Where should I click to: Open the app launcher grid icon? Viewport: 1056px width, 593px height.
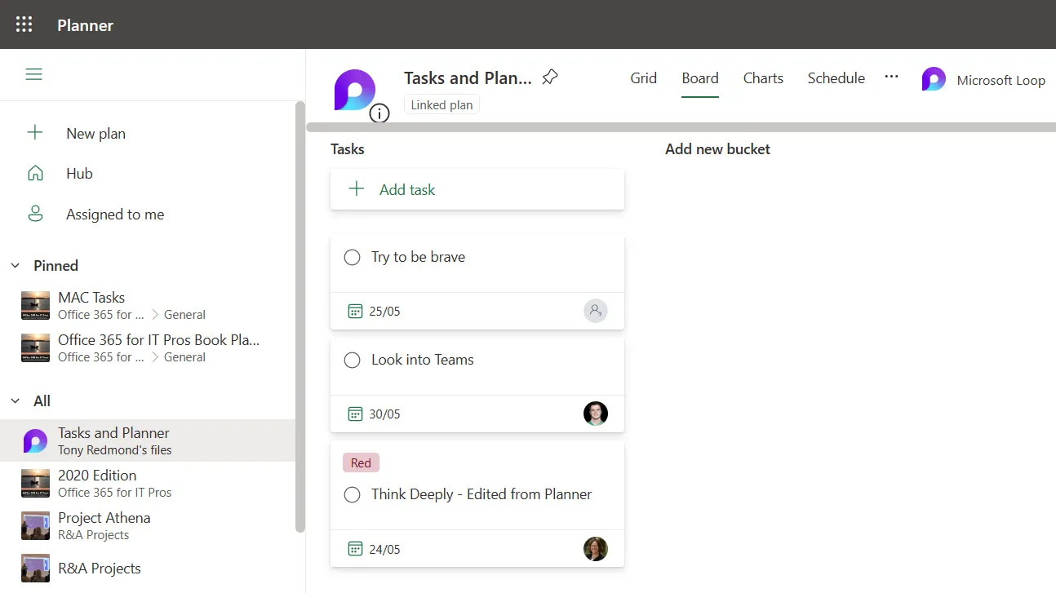[x=24, y=24]
